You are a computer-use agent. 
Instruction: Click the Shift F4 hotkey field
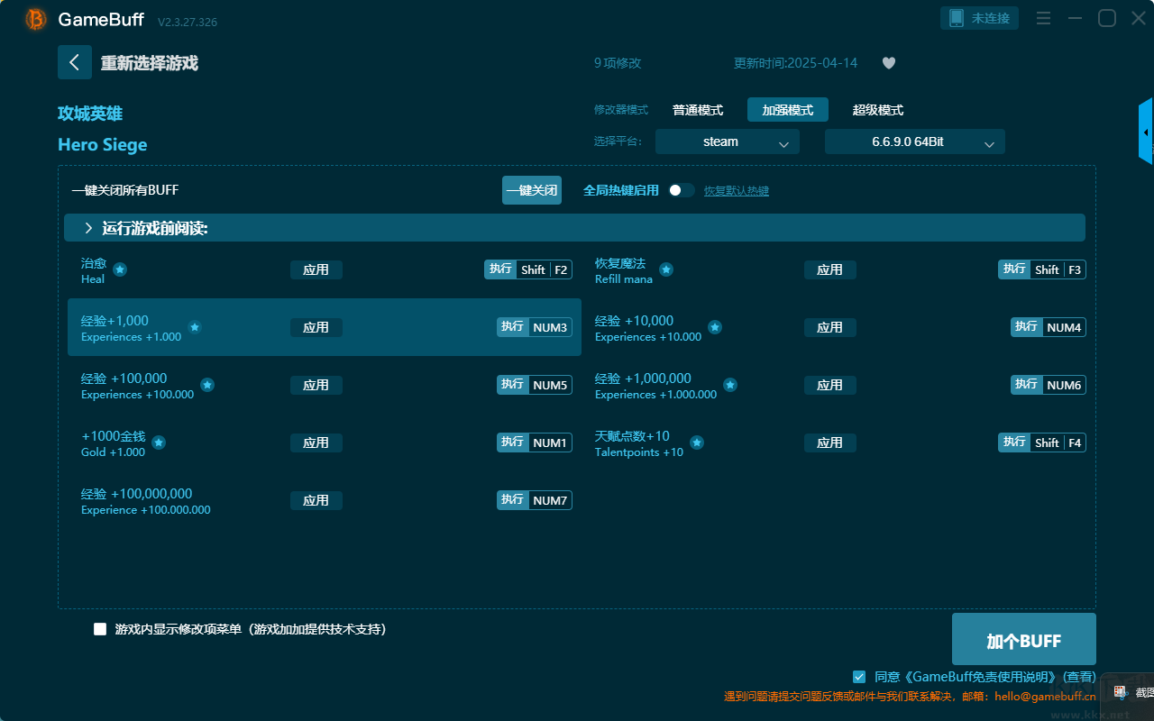tap(1042, 443)
